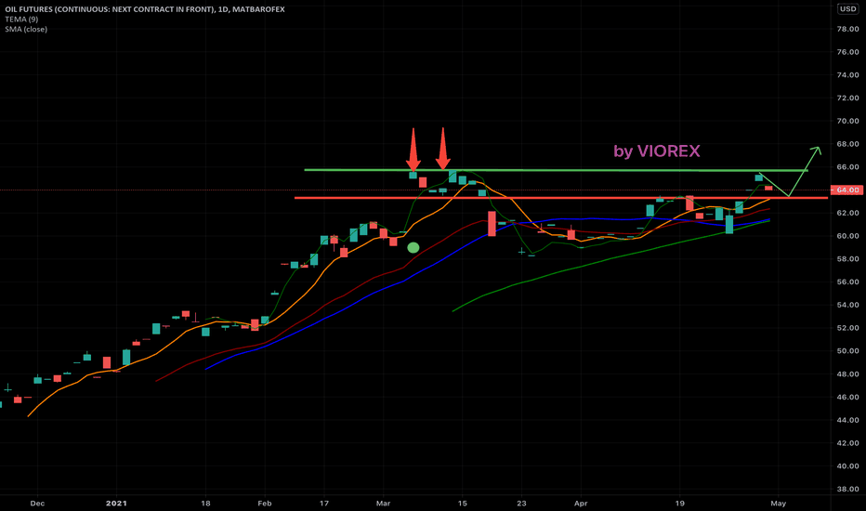Click the Oil Futures chart title
Screen dimensions: 866x511
click(x=145, y=9)
